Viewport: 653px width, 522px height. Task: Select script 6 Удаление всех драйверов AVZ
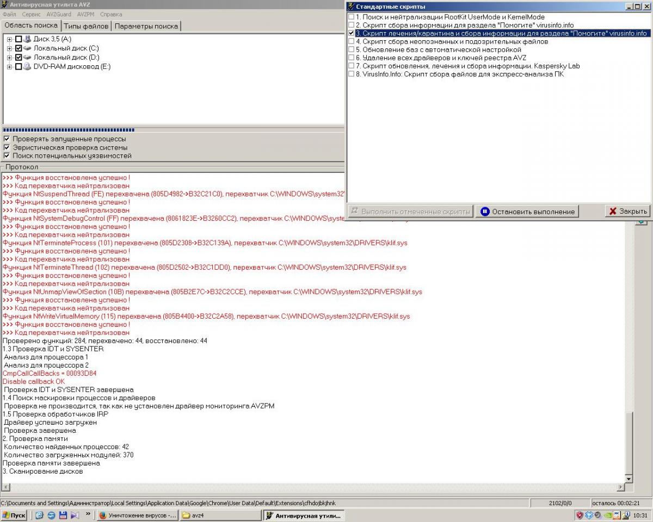(441, 58)
